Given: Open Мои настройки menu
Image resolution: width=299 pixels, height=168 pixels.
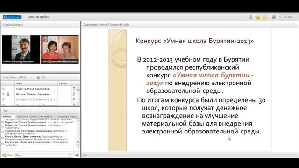Looking at the screenshot, I should (x=38, y=17).
